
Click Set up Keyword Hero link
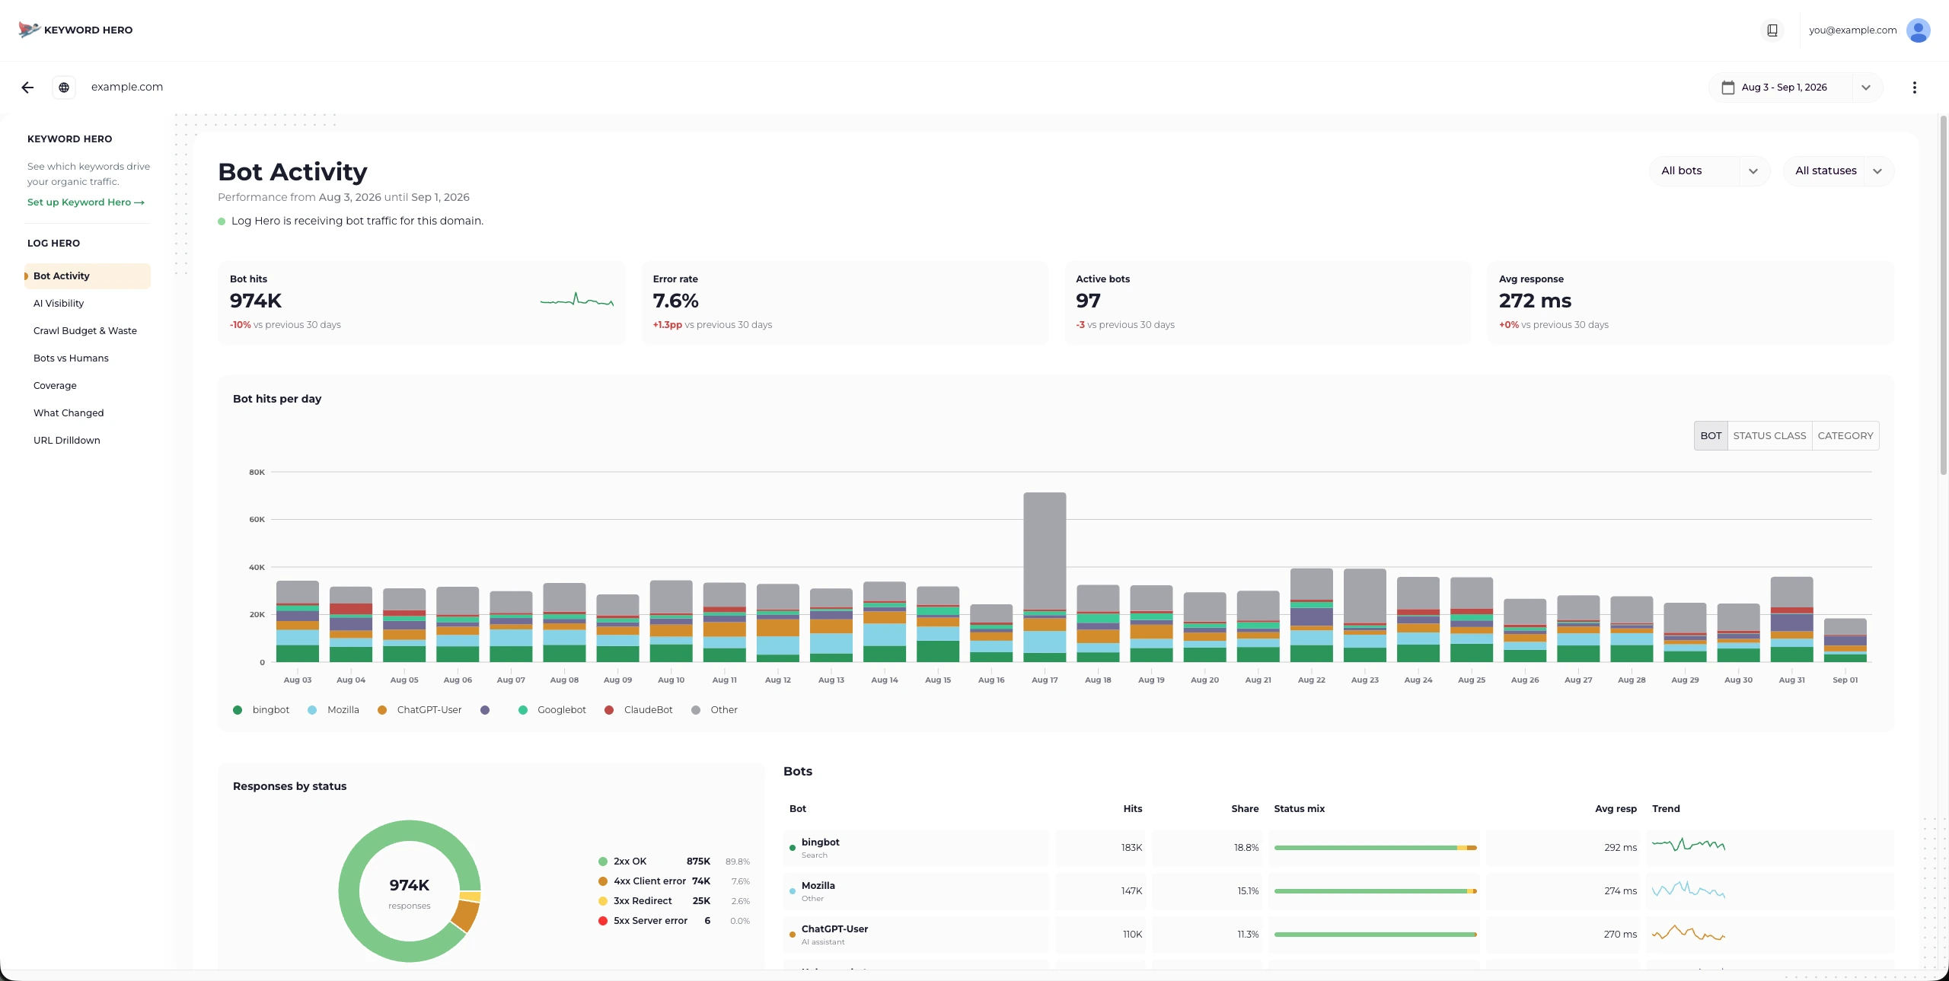click(x=86, y=202)
